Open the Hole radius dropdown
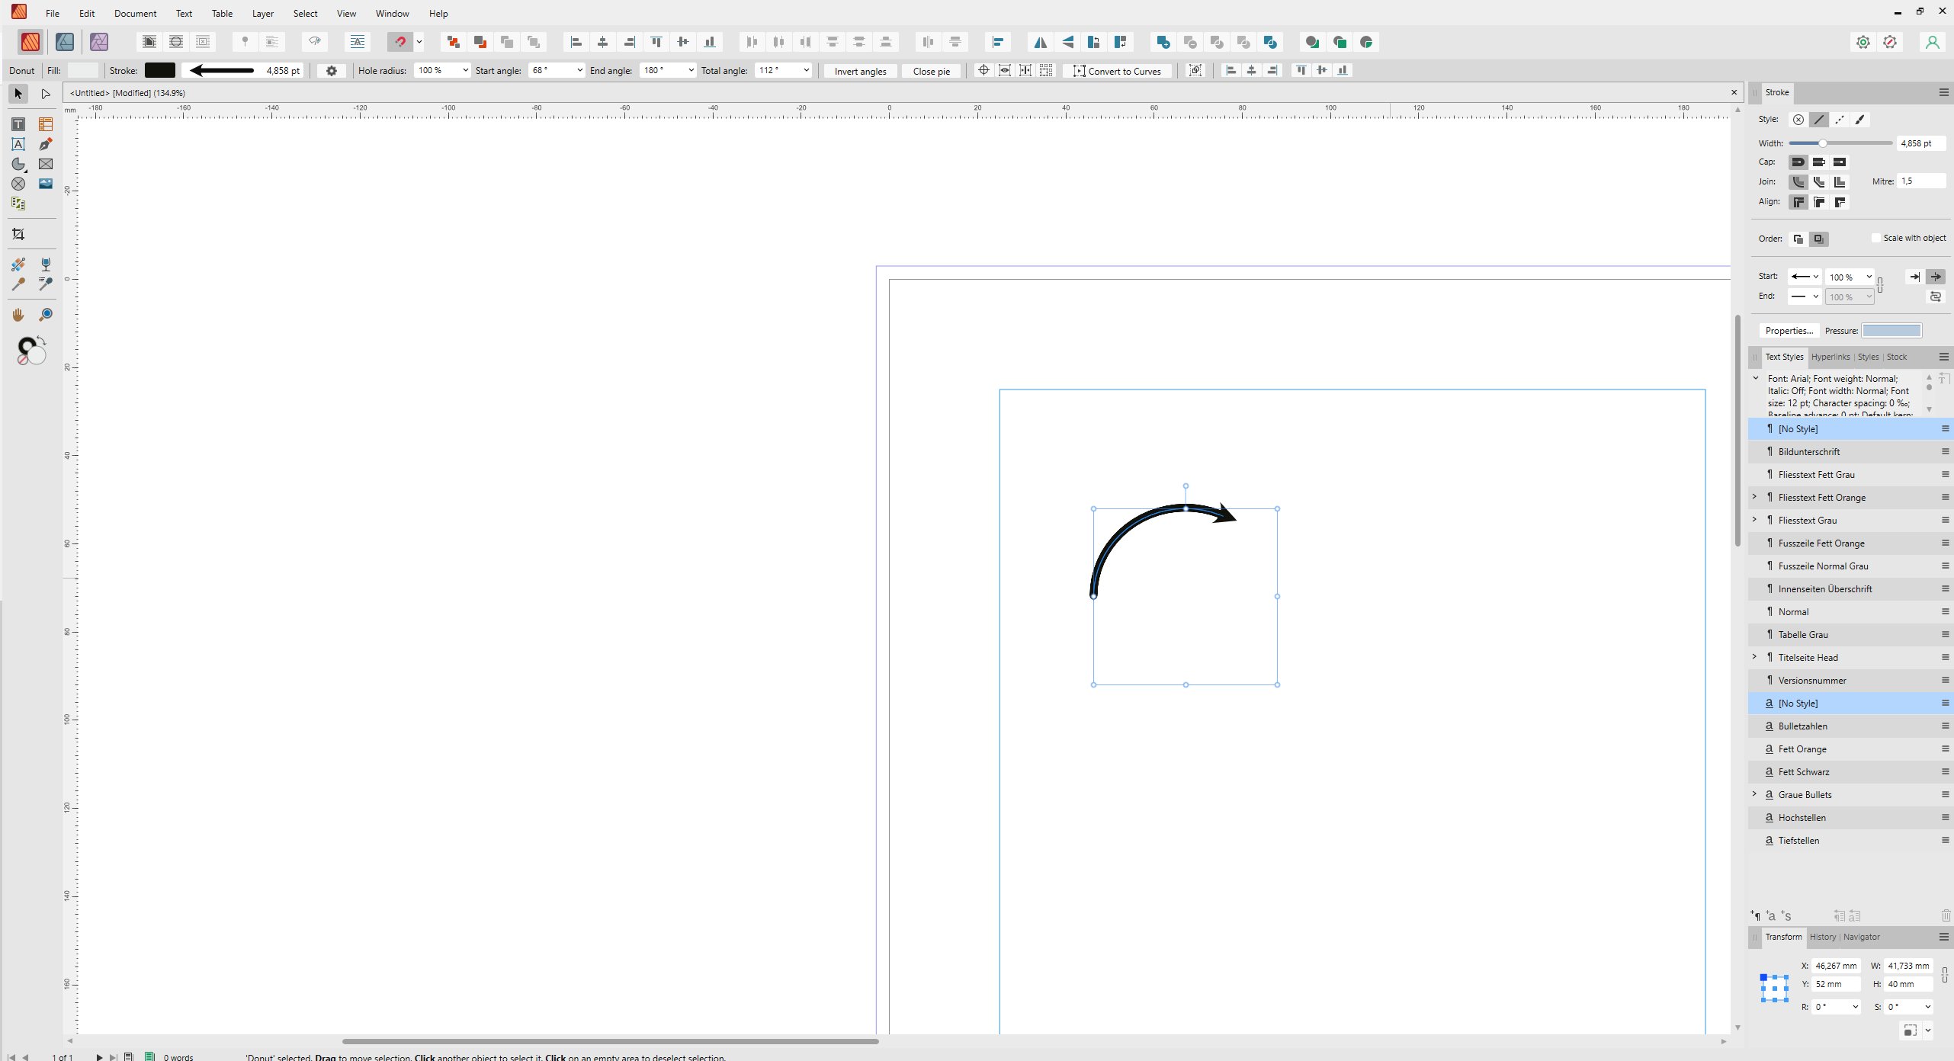1954x1061 pixels. click(x=465, y=70)
